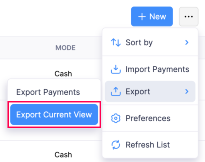Click the Refresh List circular arrows icon
This screenshot has width=205, height=162.
tap(116, 145)
